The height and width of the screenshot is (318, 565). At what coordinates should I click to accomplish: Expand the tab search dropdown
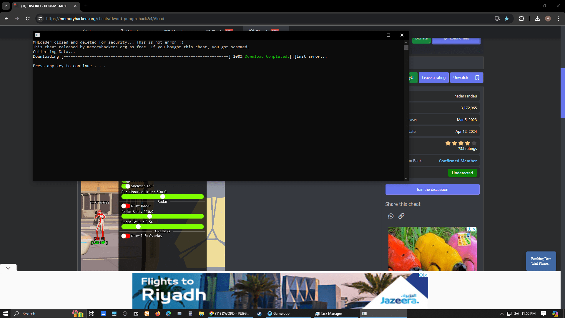pos(6,6)
